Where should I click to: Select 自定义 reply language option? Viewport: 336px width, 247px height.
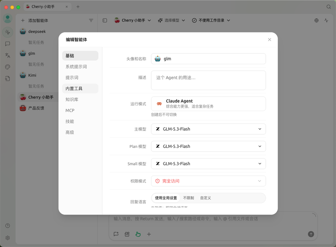pyautogui.click(x=205, y=198)
